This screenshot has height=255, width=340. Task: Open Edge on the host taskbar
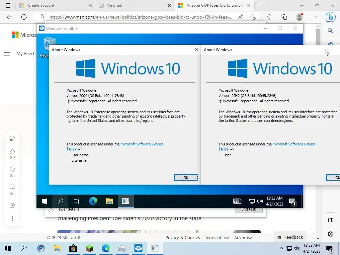pos(106,248)
